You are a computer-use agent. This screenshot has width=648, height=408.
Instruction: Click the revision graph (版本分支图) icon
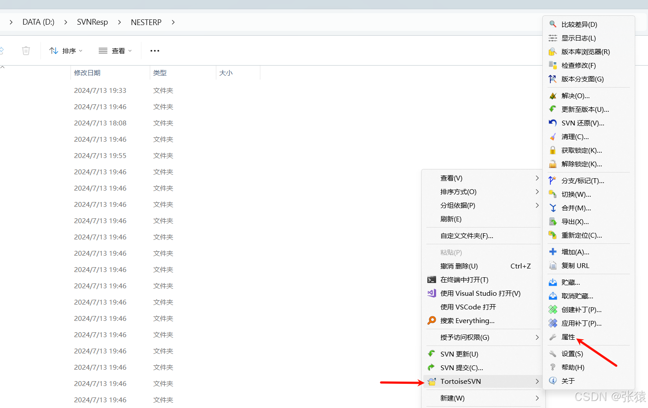(x=552, y=79)
